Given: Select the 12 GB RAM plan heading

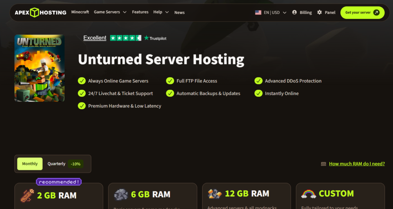Looking at the screenshot, I should click(247, 194).
